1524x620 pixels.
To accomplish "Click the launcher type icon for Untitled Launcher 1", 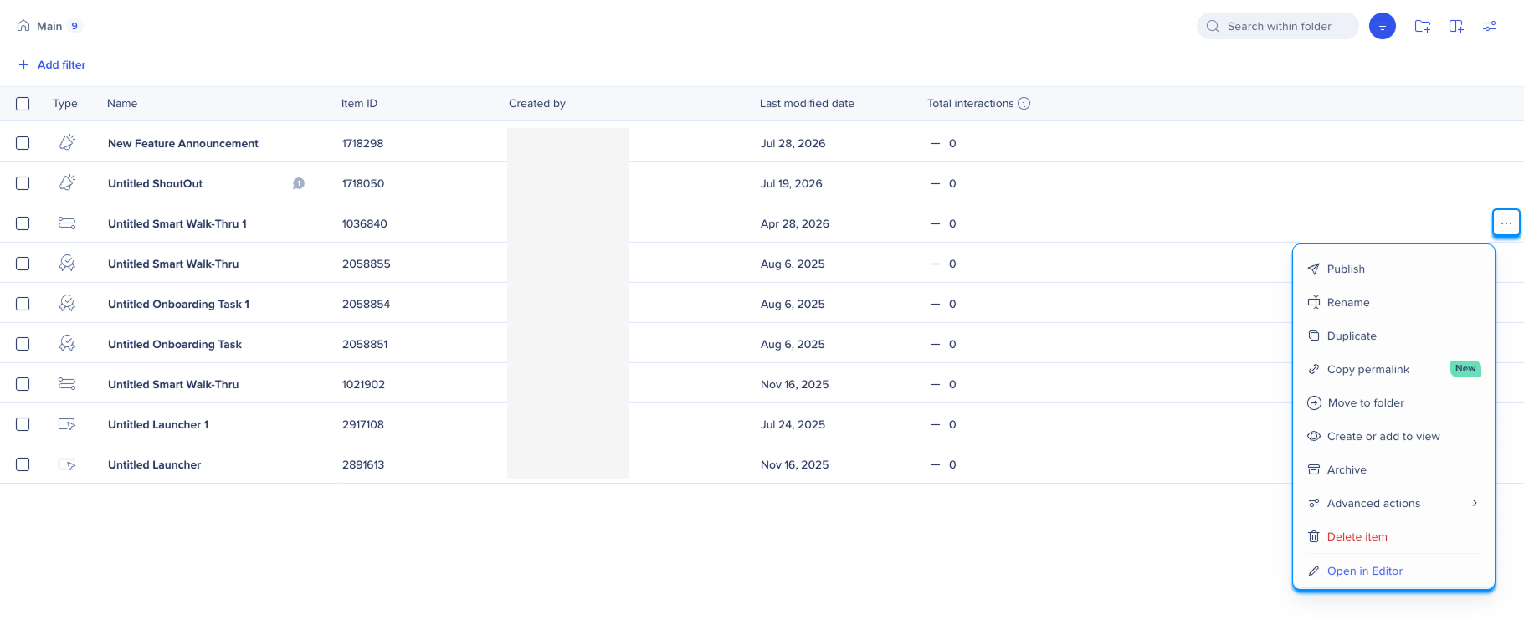I will 67,424.
